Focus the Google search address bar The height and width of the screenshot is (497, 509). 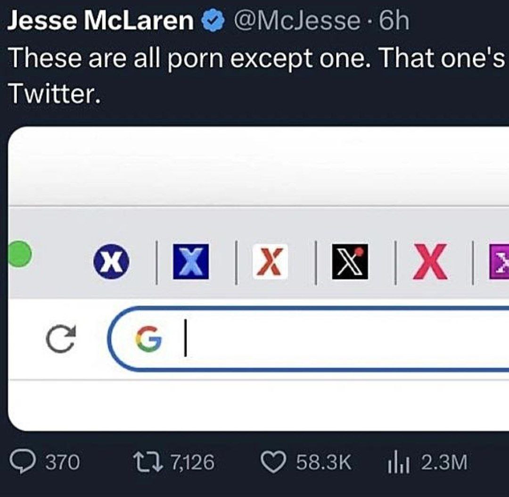tap(308, 339)
